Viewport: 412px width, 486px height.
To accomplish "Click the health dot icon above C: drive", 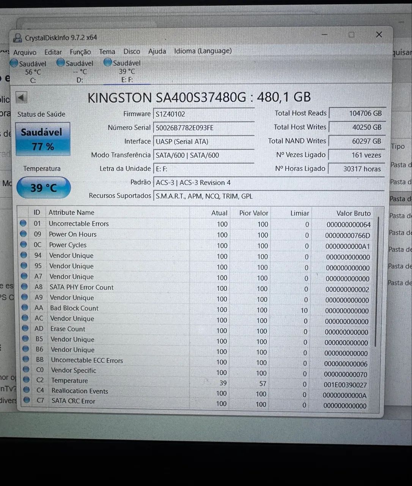I will click(14, 63).
